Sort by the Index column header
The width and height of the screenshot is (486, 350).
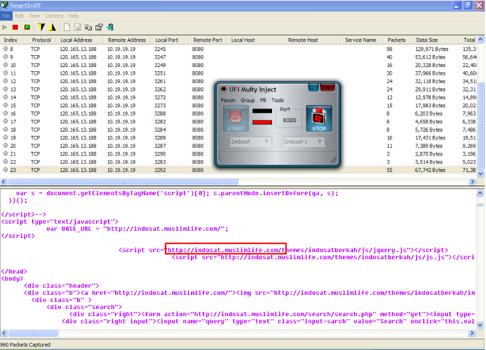click(x=14, y=40)
